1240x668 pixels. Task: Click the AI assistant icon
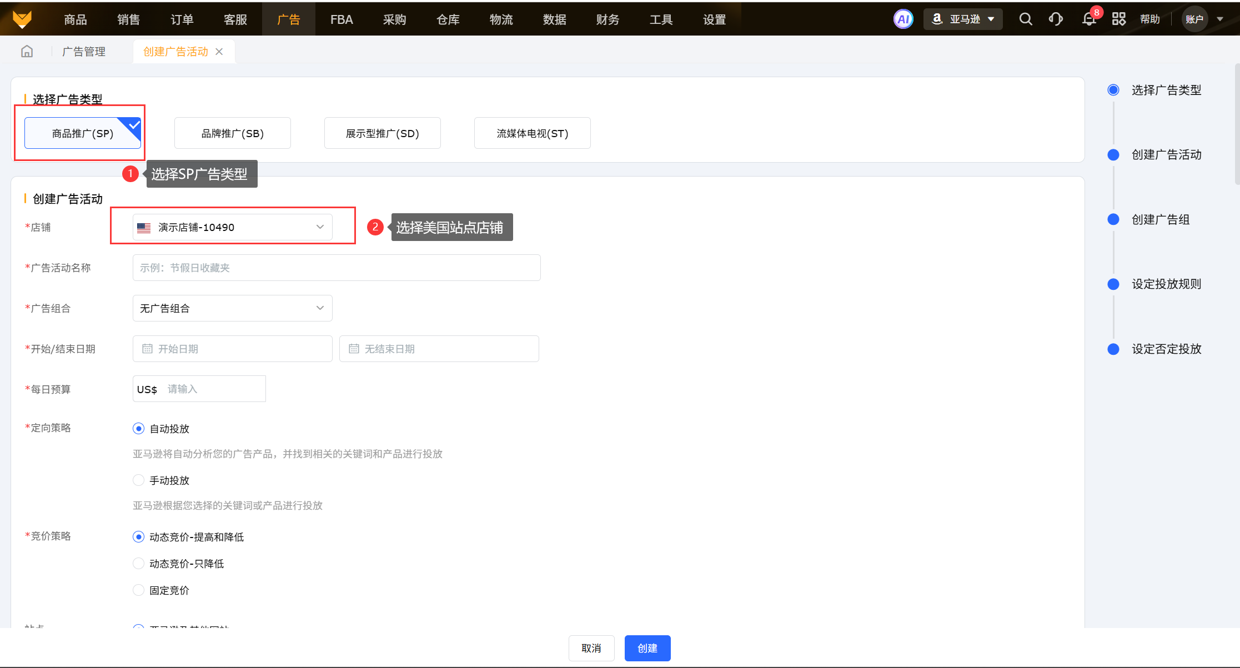pyautogui.click(x=903, y=19)
